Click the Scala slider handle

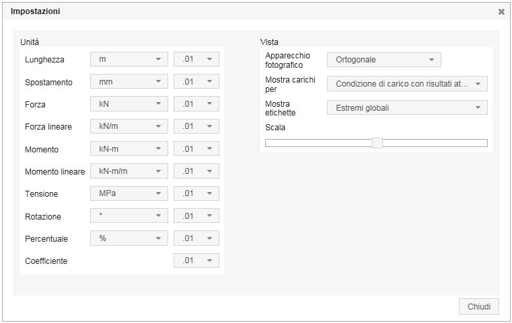pos(377,142)
